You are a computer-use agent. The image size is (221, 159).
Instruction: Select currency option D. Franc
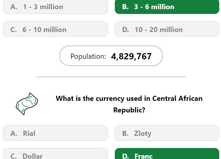tap(167, 154)
